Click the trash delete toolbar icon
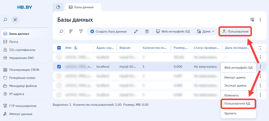 (147, 32)
